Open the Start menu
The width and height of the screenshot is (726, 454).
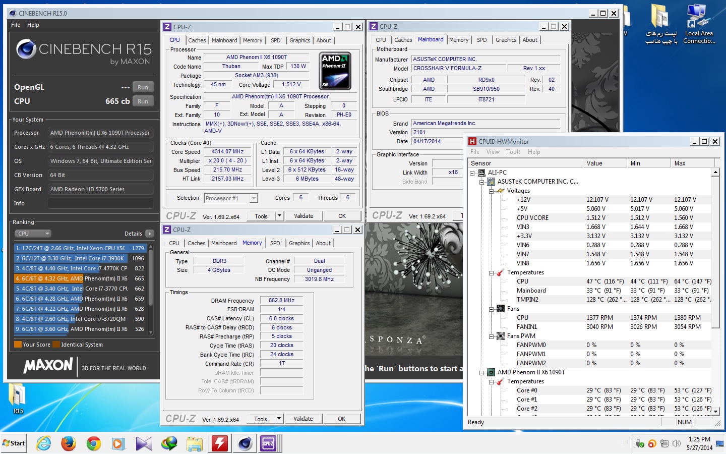(14, 443)
